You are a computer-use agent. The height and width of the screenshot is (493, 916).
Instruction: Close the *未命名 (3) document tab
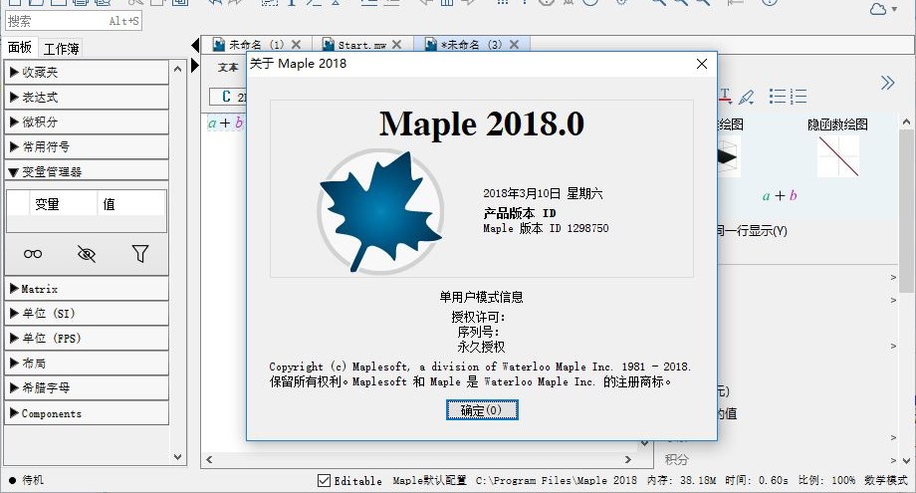point(514,45)
